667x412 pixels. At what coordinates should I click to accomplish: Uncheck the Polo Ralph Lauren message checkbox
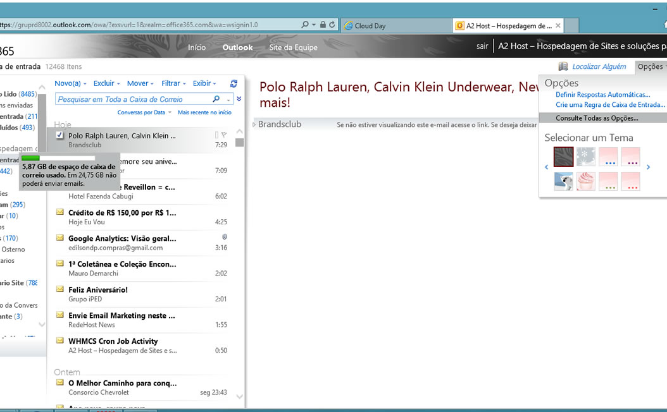click(x=59, y=135)
